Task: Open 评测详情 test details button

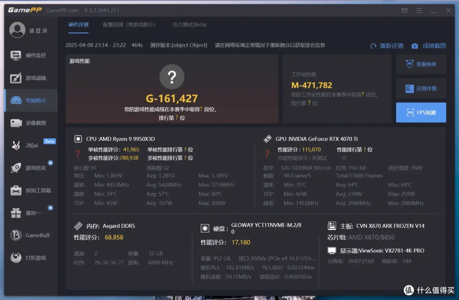Action: pyautogui.click(x=421, y=88)
